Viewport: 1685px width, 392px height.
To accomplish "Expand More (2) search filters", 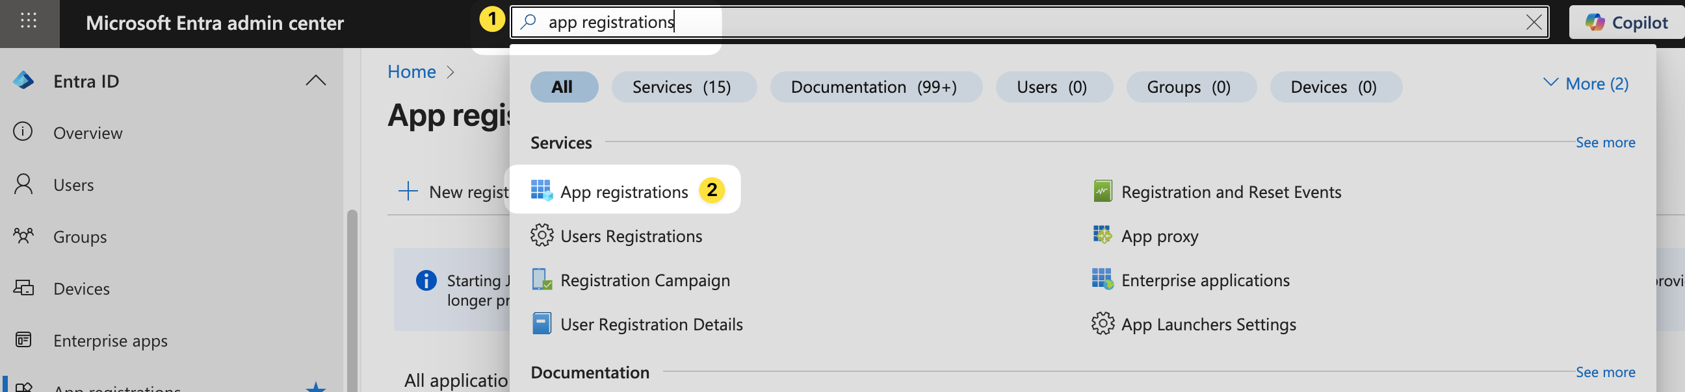I will pyautogui.click(x=1586, y=84).
